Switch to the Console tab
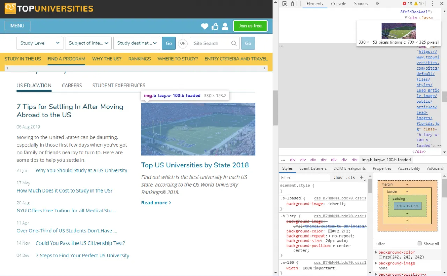The image size is (447, 276). coord(338,4)
